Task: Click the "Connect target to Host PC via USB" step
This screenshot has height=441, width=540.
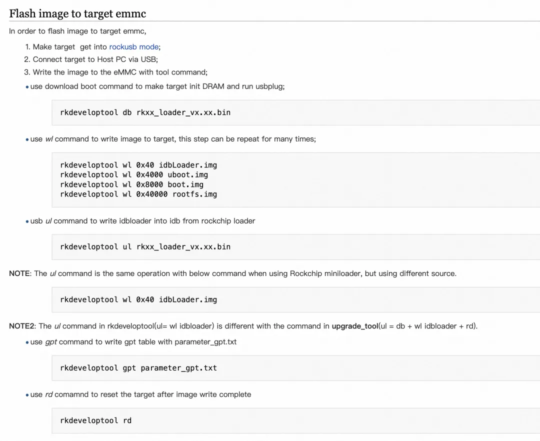Action: (x=95, y=59)
